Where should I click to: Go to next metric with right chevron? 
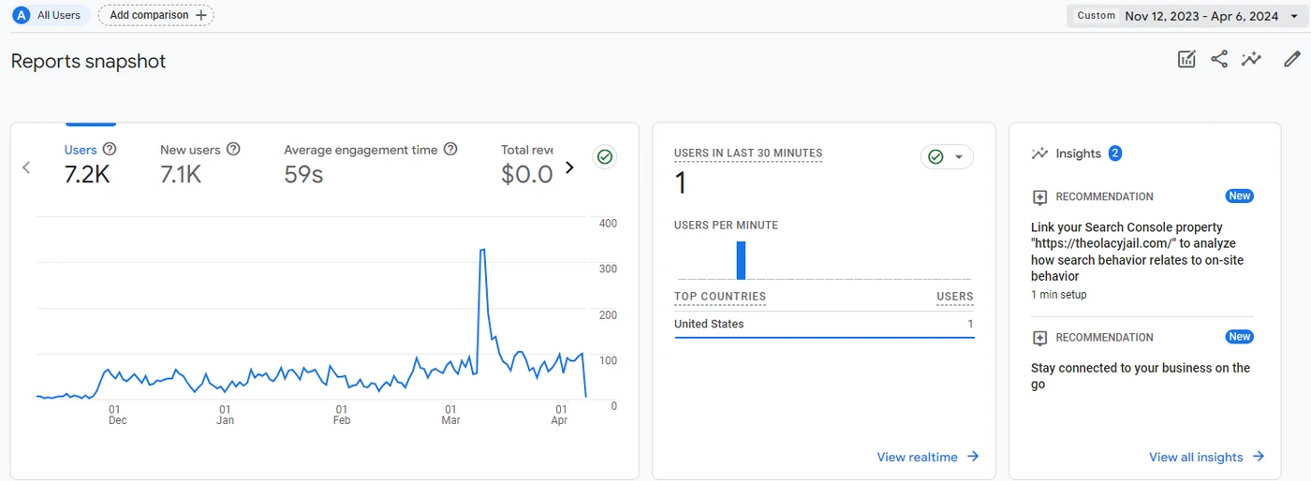pos(569,168)
